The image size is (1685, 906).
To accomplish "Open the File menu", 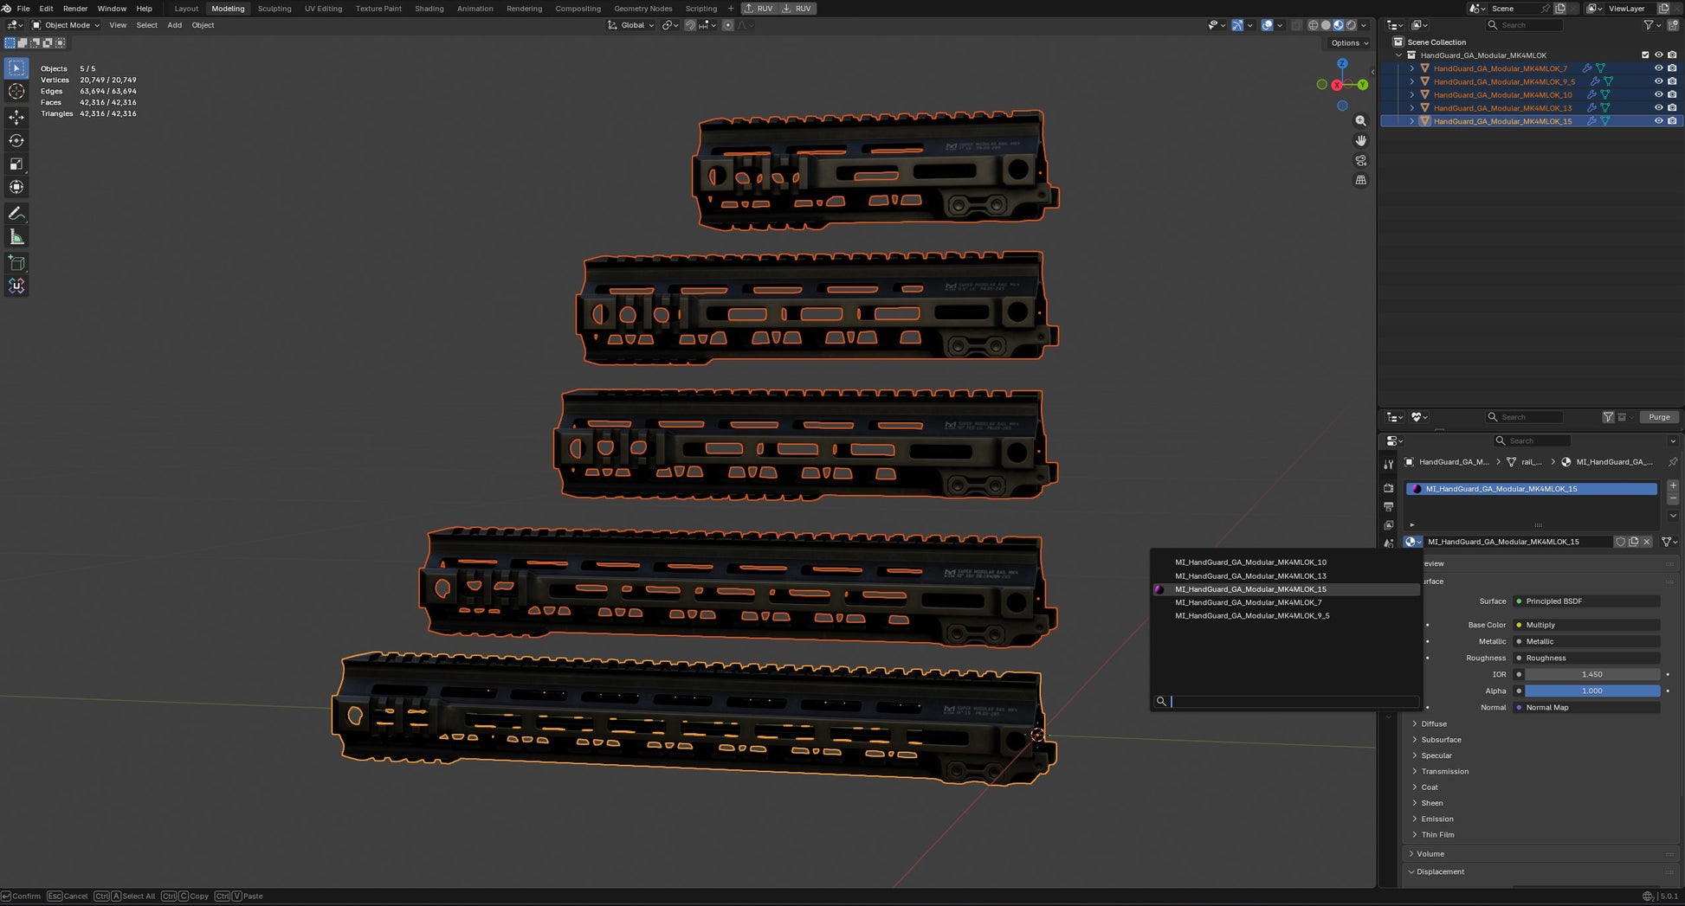I will (23, 9).
